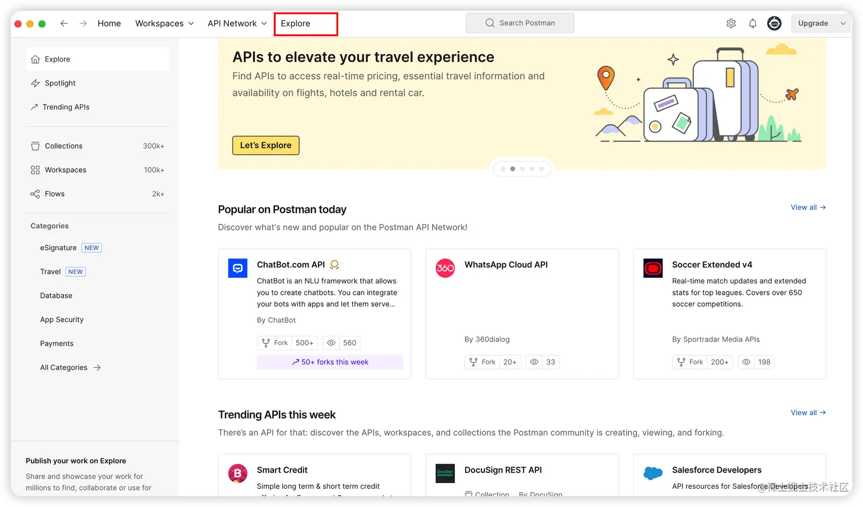
Task: Click the Trending APIs arrow icon
Action: [34, 107]
